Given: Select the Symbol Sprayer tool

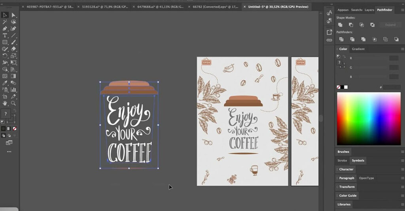Looking at the screenshot, I should [5, 90].
